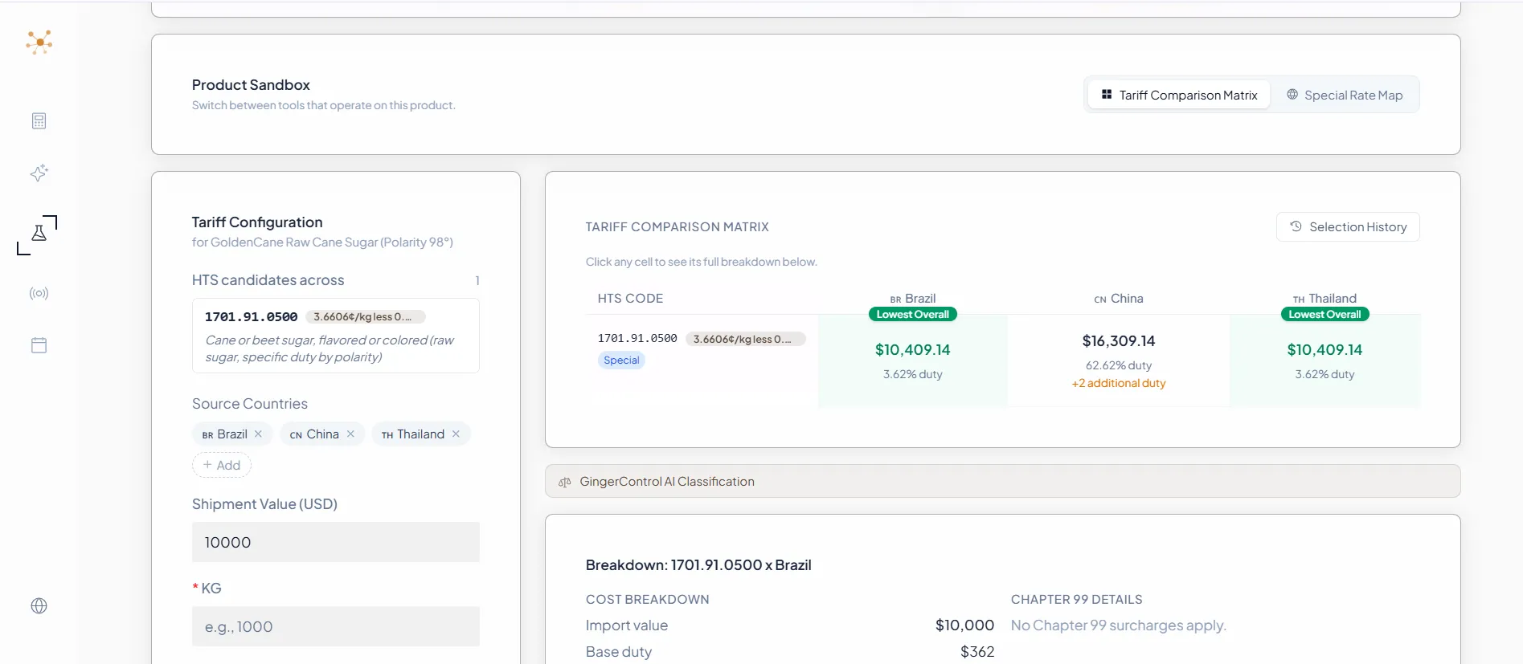Switch to the Special Rate Map tab
The image size is (1523, 664).
[x=1345, y=95]
